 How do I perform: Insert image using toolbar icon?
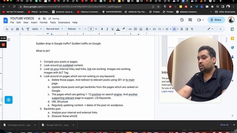(x=141, y=29)
